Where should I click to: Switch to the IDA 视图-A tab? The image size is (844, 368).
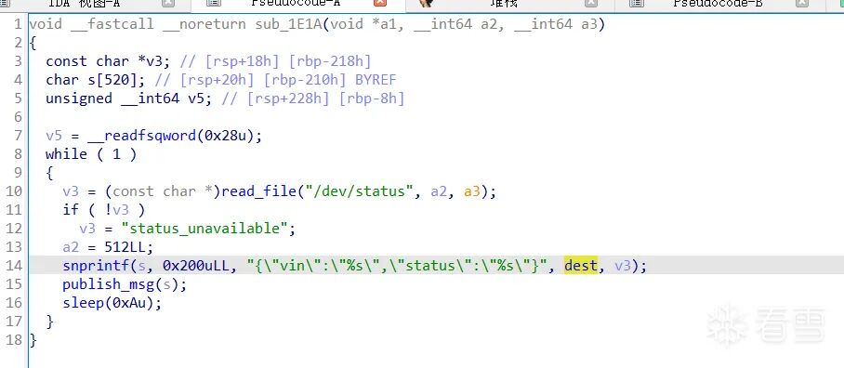[84, 3]
